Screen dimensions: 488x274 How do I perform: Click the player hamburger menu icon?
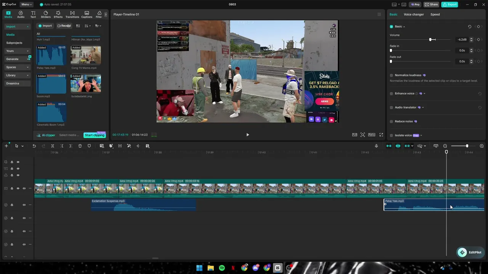[x=379, y=14]
